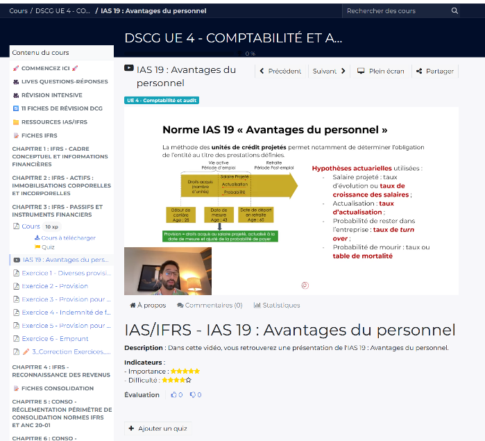The image size is (485, 441).
Task: Open Exercice 2 - Provision
Action: pyautogui.click(x=55, y=286)
